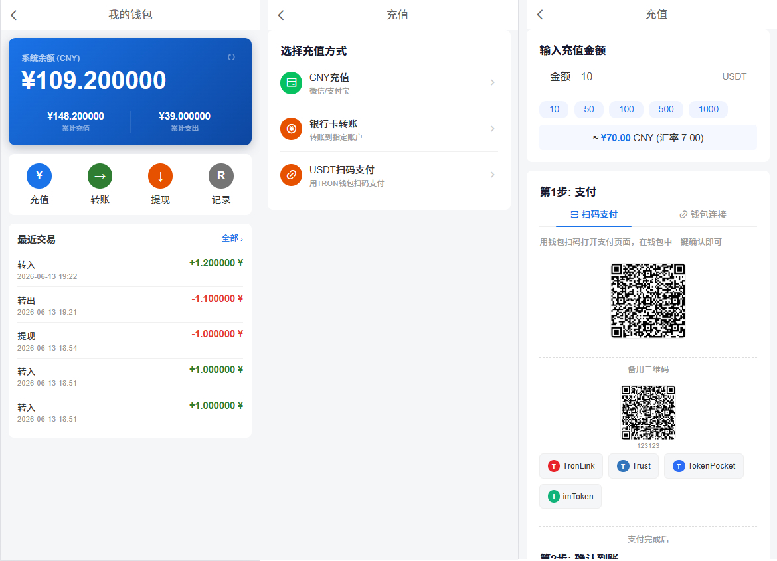Go back from My Wallet screen

point(14,15)
